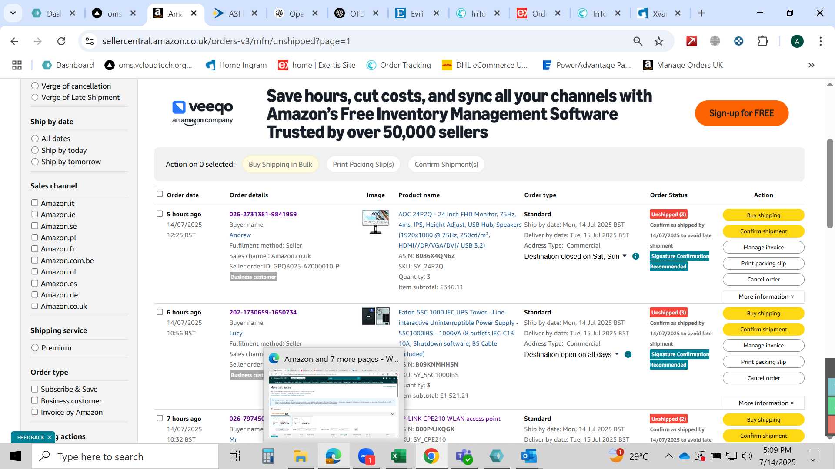Open DHL eCommerce bookmark

[485, 65]
